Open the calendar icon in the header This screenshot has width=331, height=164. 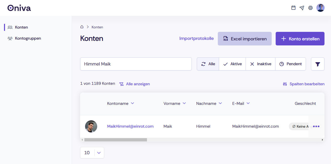293,8
